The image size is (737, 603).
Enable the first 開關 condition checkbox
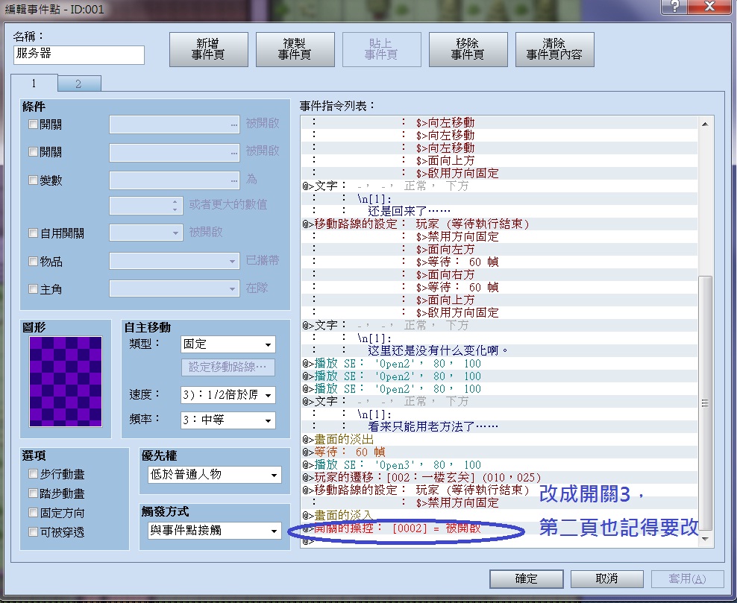point(33,124)
